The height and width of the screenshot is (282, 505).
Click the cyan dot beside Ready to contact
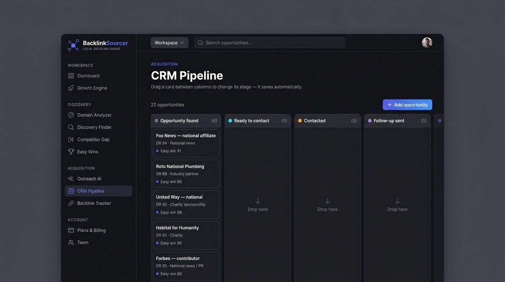pos(230,121)
